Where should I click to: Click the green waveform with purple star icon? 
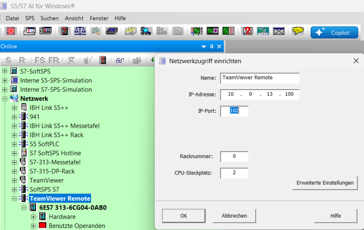212,31
